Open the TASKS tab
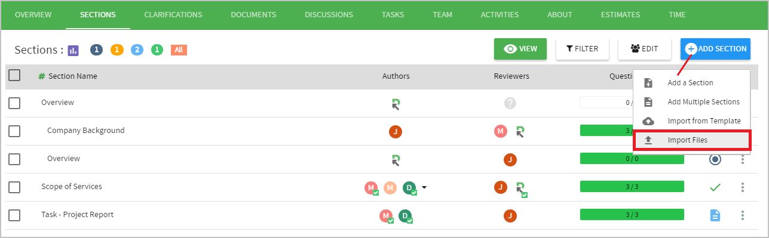 (x=393, y=14)
